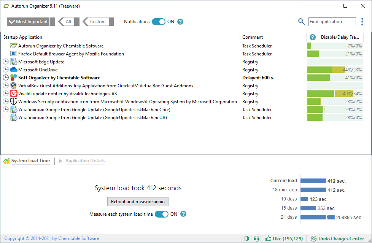Click the 7%/0% bar for Autorun Organizer
This screenshot has width=372, height=243.
point(335,46)
